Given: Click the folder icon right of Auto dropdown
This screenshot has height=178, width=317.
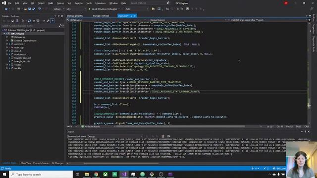Looking at the screenshot, I should [x=153, y=9].
